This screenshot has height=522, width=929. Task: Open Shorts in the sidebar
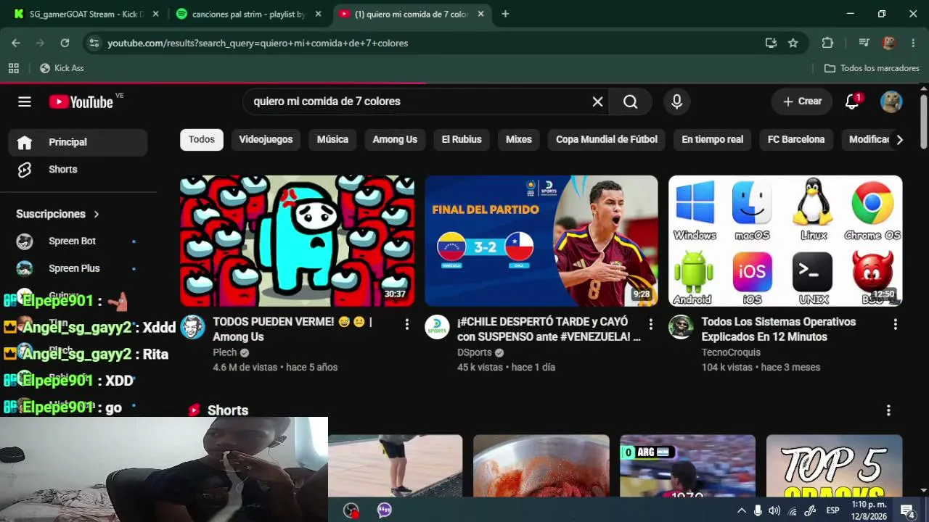[x=78, y=170]
